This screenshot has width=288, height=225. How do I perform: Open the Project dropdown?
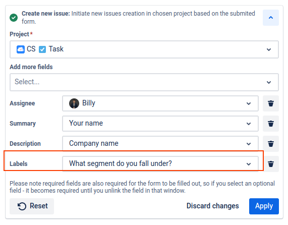coord(144,49)
